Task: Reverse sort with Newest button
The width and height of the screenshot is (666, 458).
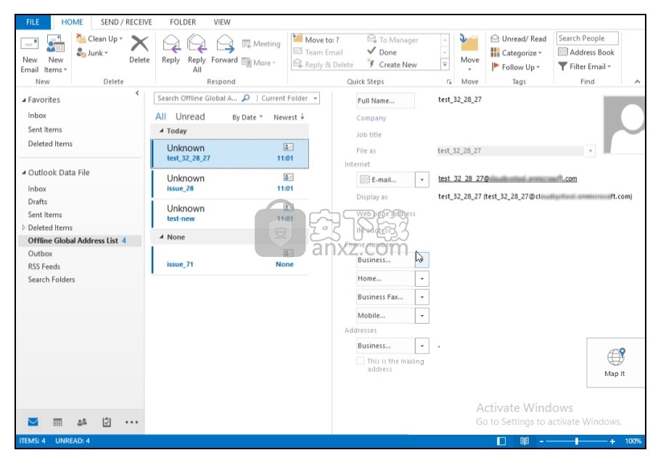Action: (x=289, y=118)
